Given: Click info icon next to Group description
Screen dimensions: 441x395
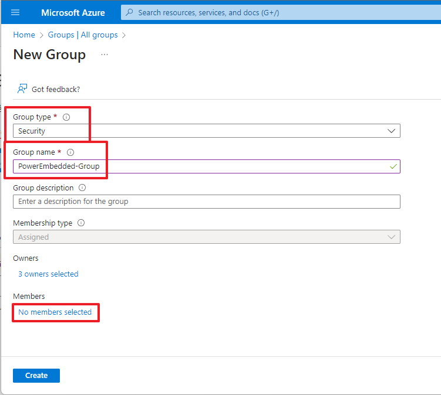Looking at the screenshot, I should (82, 188).
